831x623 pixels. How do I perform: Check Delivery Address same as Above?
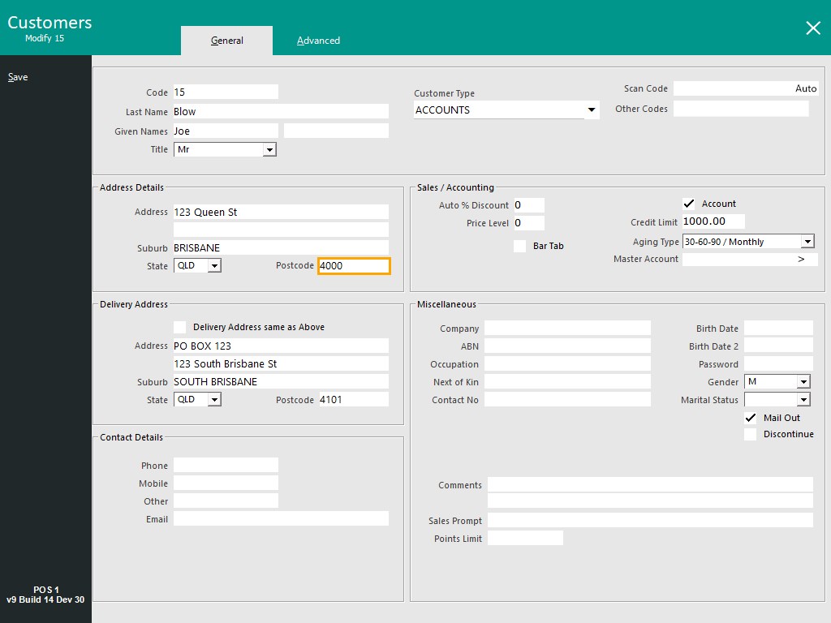180,327
